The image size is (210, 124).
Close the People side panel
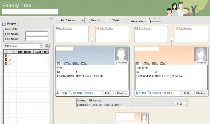51,19
